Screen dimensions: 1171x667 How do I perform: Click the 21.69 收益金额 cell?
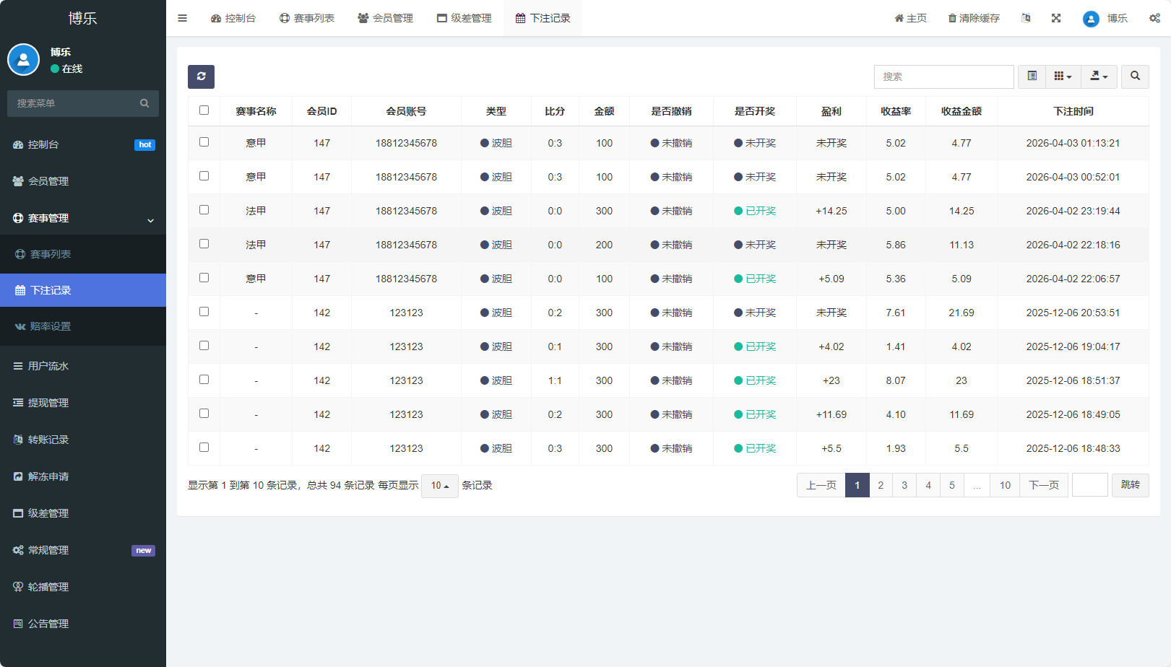tap(962, 313)
